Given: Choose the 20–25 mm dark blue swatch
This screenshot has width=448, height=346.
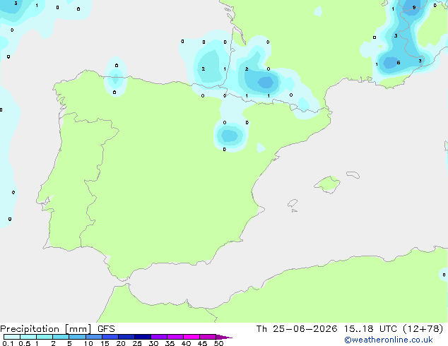Looking at the screenshot, I should pyautogui.click(x=126, y=337).
